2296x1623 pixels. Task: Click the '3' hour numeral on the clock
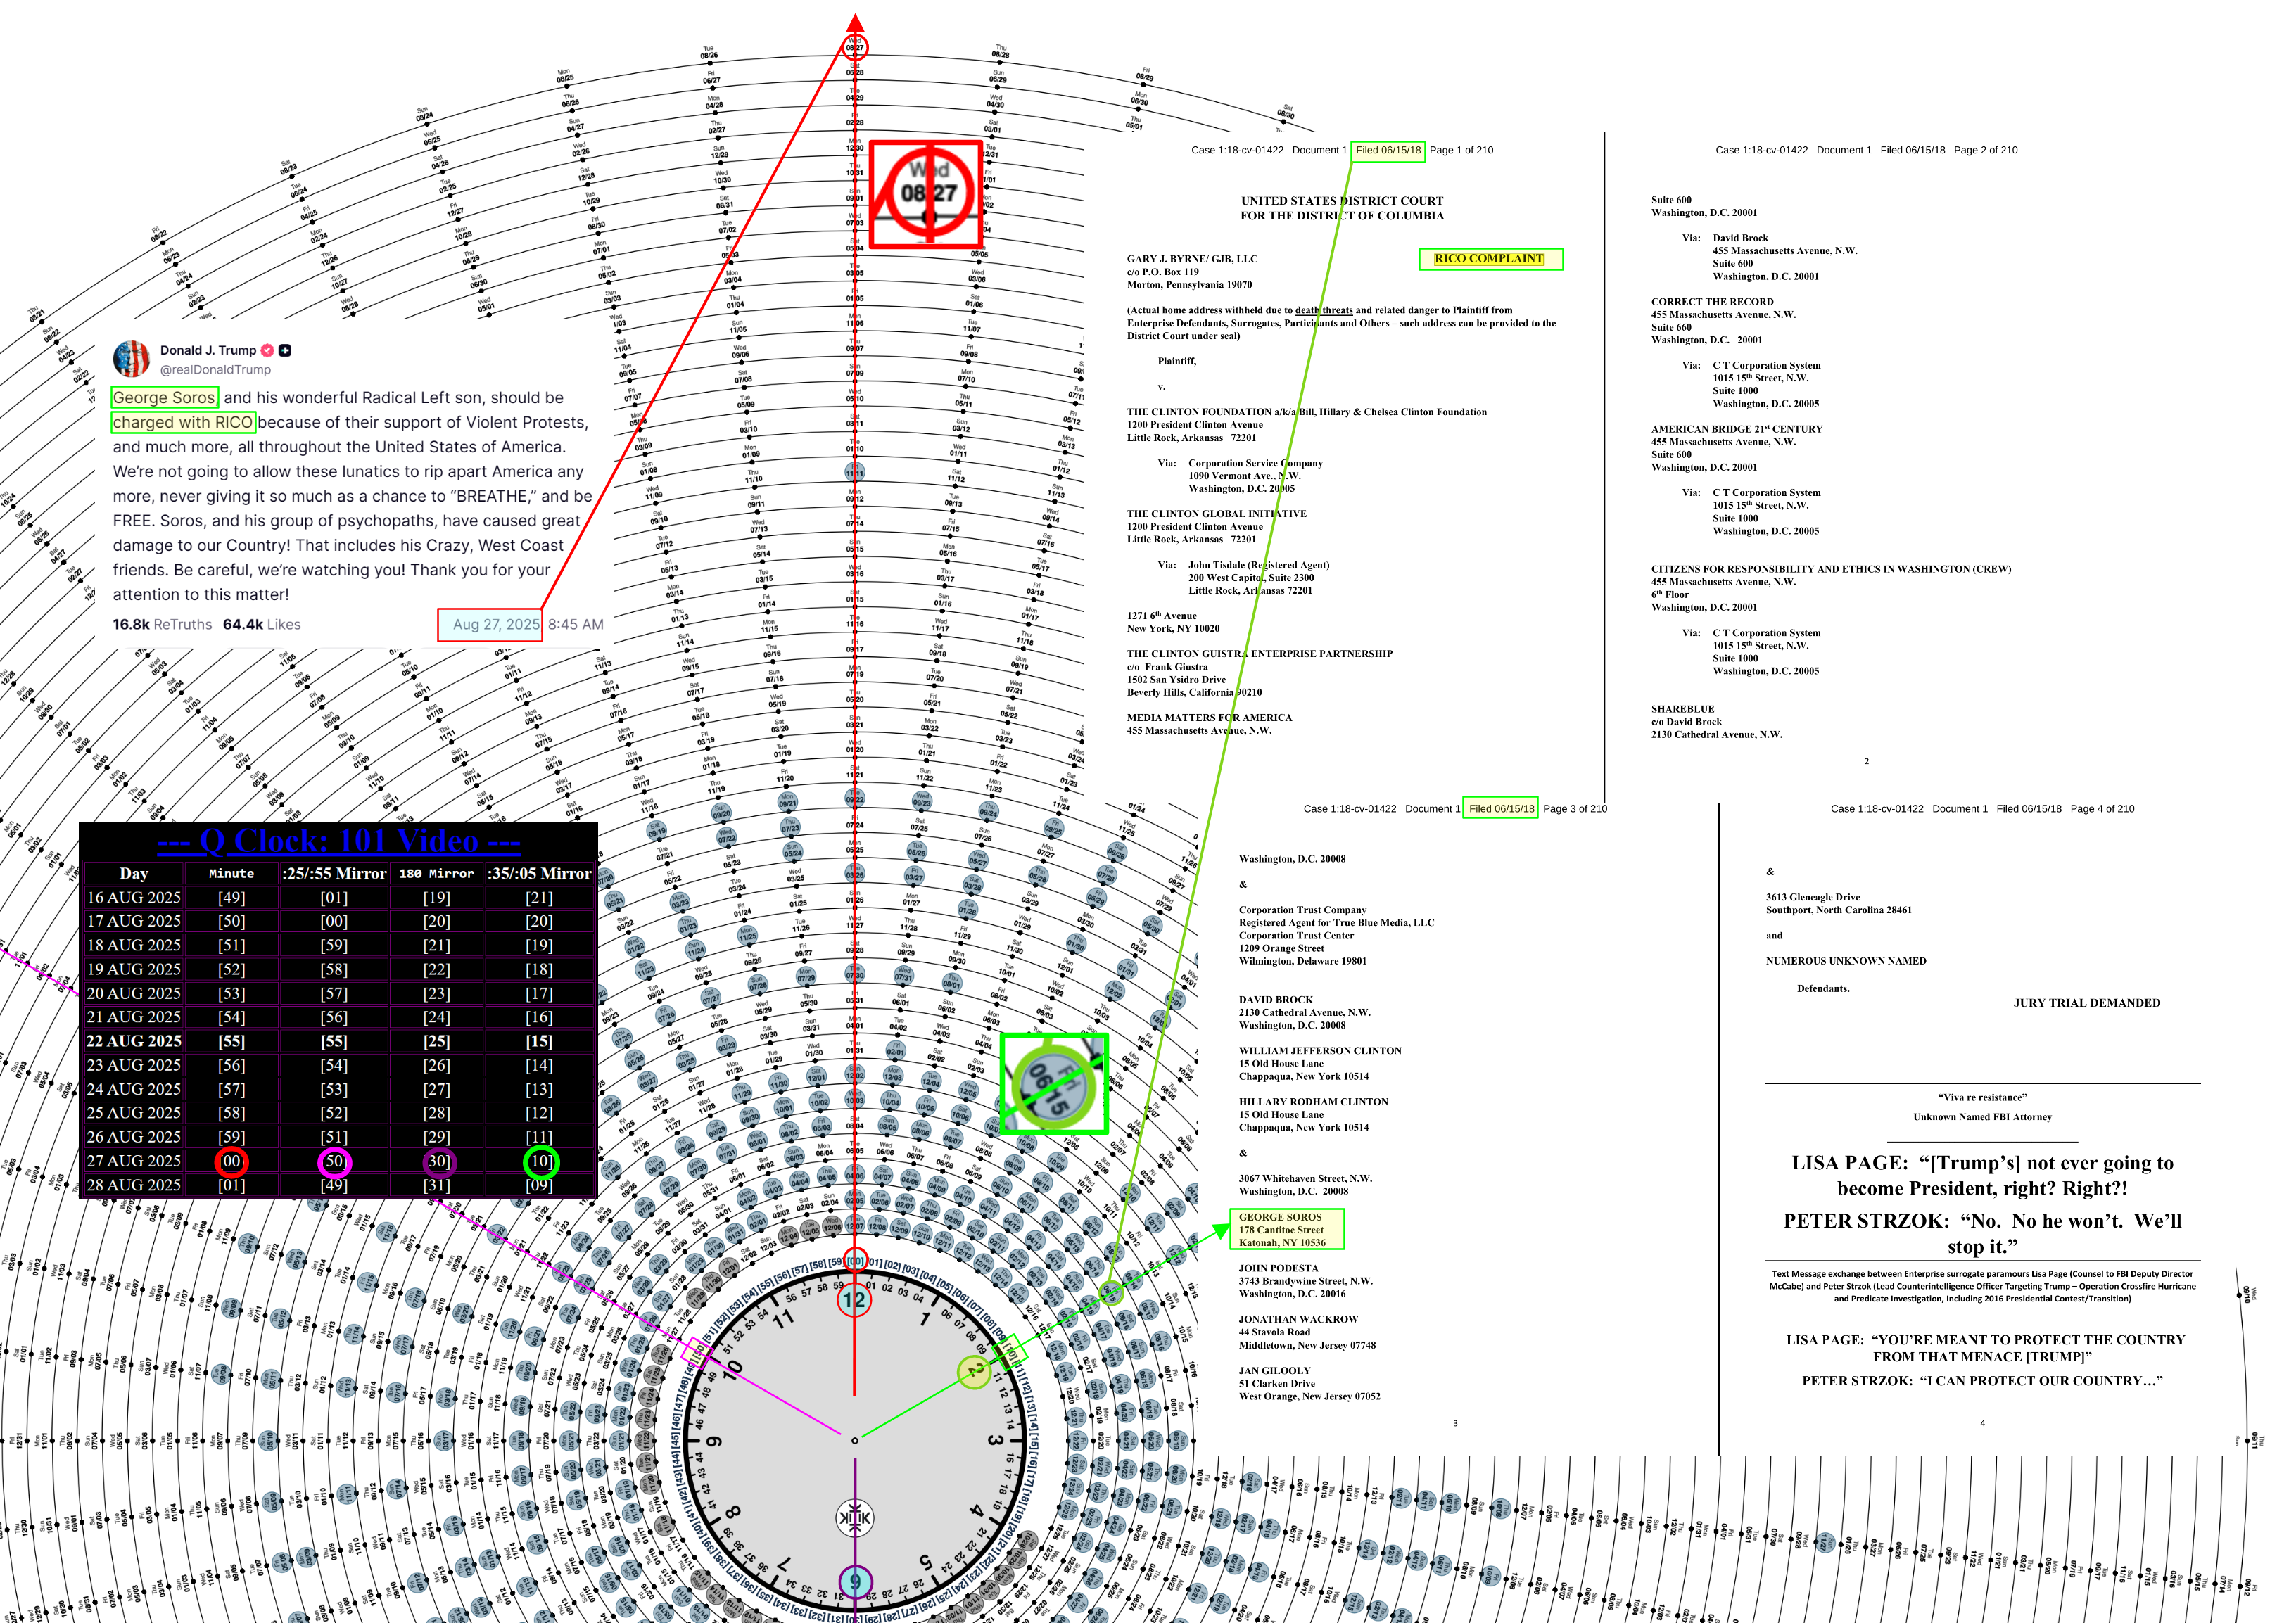point(995,1441)
